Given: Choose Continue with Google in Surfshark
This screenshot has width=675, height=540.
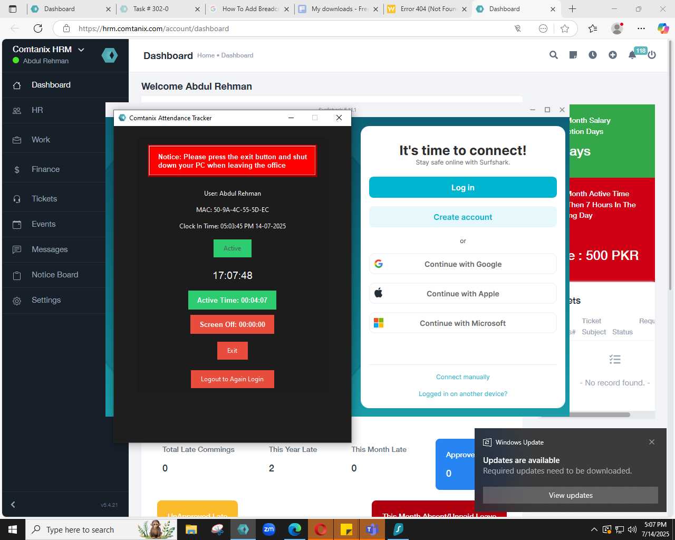Looking at the screenshot, I should coord(463,264).
